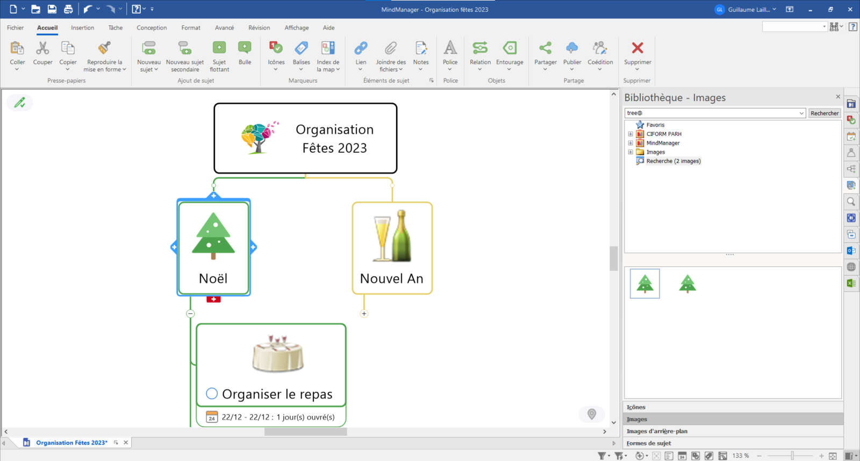Open the Publier cloud icon
Screen dimensions: 860x461
click(572, 48)
